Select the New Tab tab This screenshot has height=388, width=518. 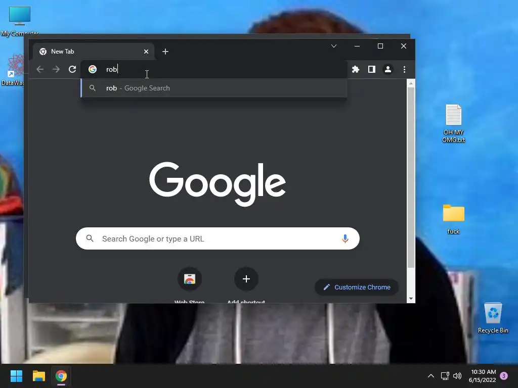(94, 52)
